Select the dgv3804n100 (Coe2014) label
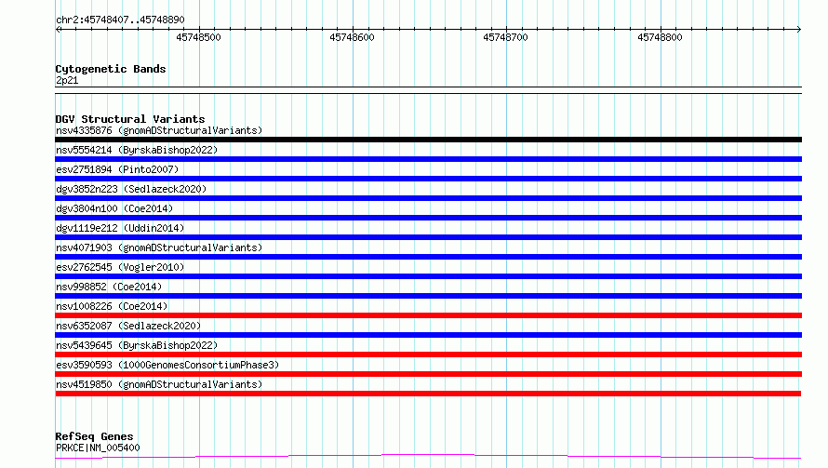 pyautogui.click(x=114, y=208)
